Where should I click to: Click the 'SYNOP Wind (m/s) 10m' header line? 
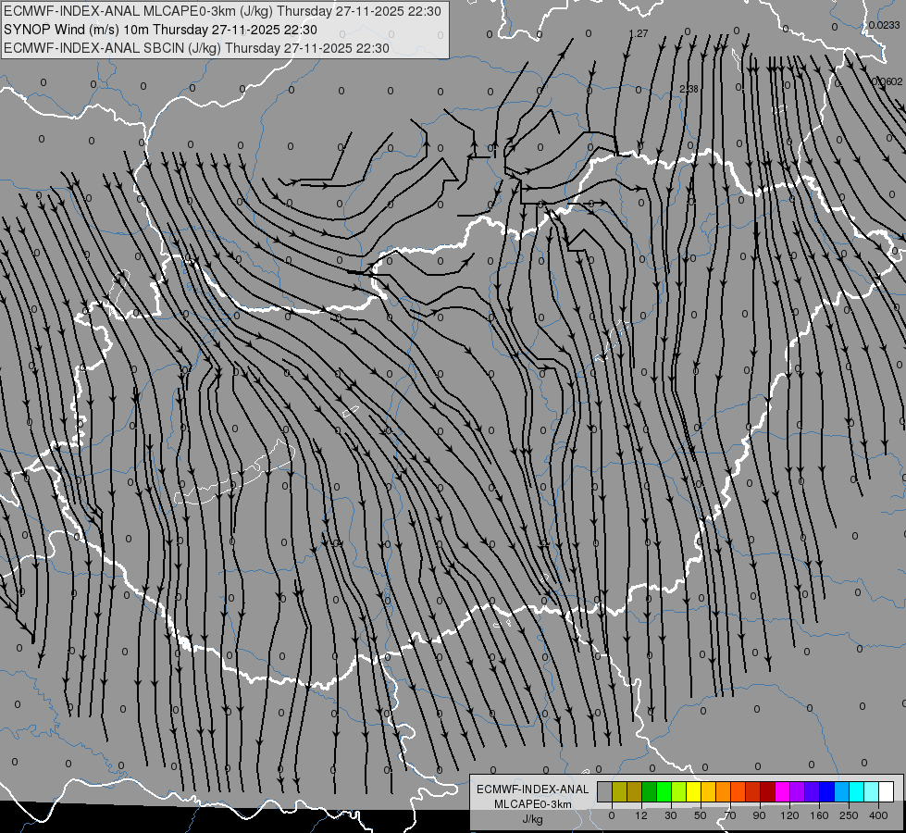click(x=161, y=30)
